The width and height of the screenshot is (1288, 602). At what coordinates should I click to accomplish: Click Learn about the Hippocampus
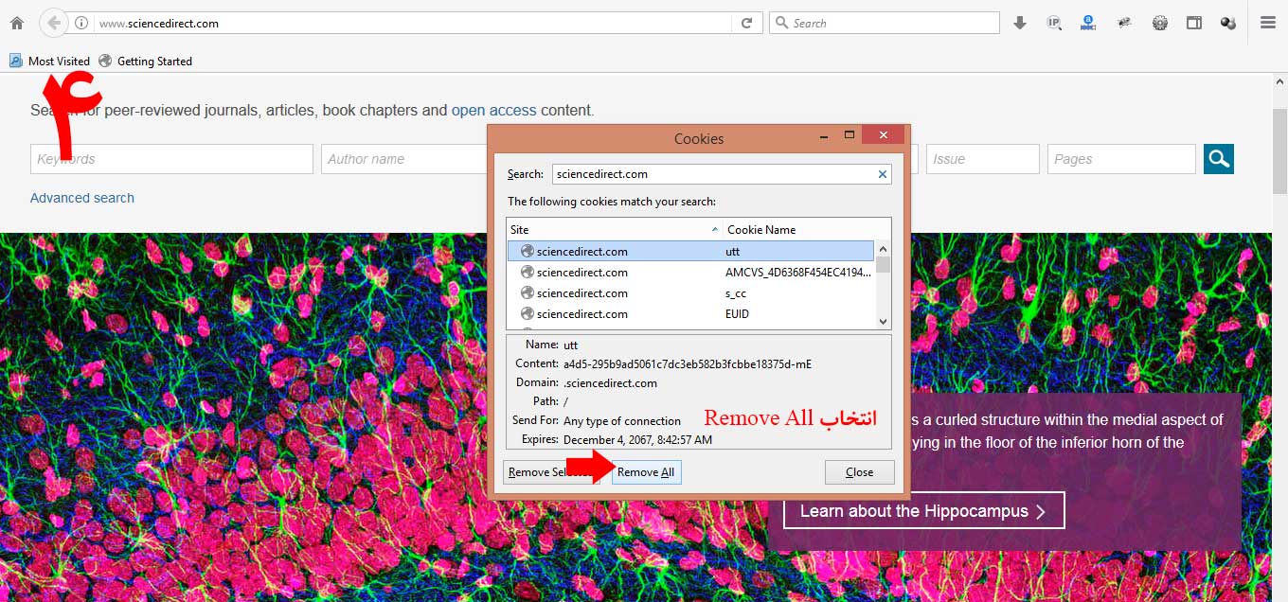[923, 511]
